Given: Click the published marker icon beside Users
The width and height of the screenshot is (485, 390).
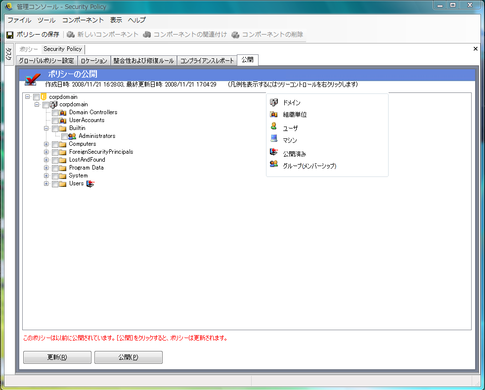Looking at the screenshot, I should pyautogui.click(x=90, y=184).
